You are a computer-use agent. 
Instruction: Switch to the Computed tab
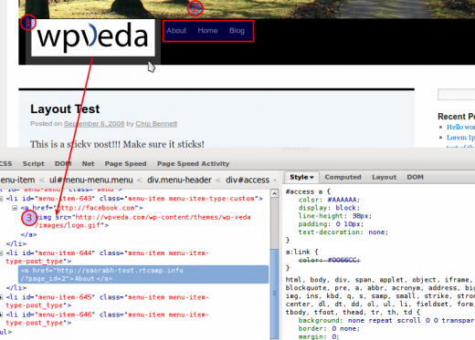pos(343,177)
